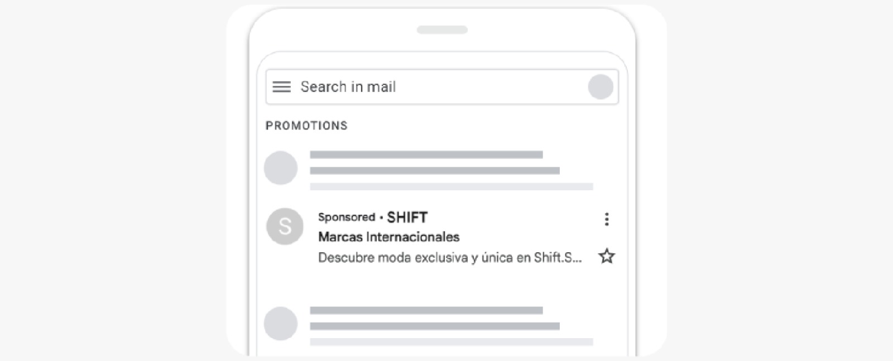
Task: Select the Sponsored label
Action: click(x=347, y=217)
